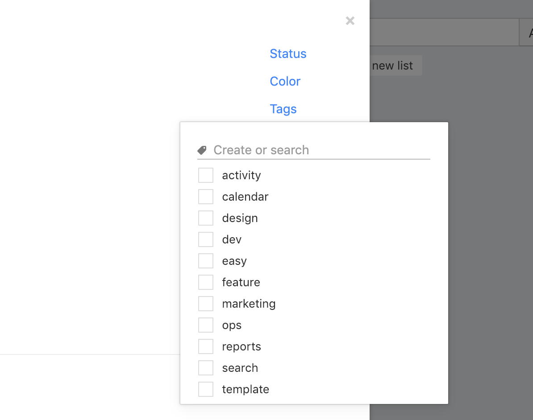Screen dimensions: 533x420
Task: Check the template tag checkbox
Action: (x=206, y=389)
